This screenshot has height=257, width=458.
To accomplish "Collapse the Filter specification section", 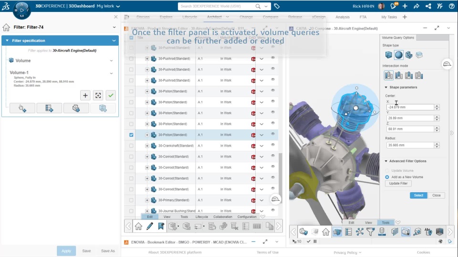I will [7, 40].
